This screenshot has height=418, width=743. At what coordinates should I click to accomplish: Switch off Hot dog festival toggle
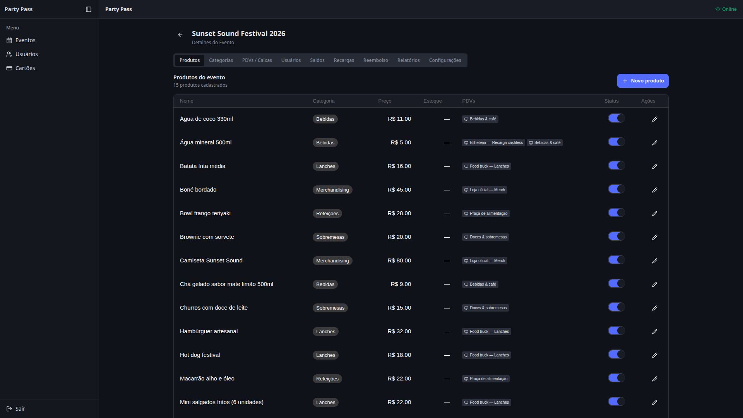click(x=616, y=355)
